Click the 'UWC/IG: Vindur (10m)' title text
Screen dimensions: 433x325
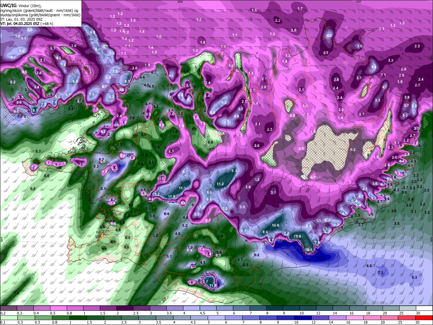pyautogui.click(x=20, y=6)
